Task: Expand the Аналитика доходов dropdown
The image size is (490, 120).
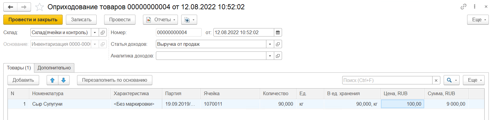Action: click(270, 56)
